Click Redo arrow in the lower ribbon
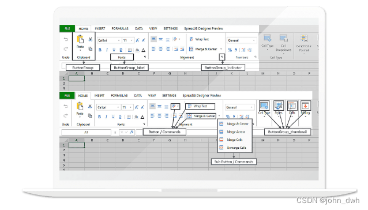Screen dimensions: 368x210 (x=66, y=116)
